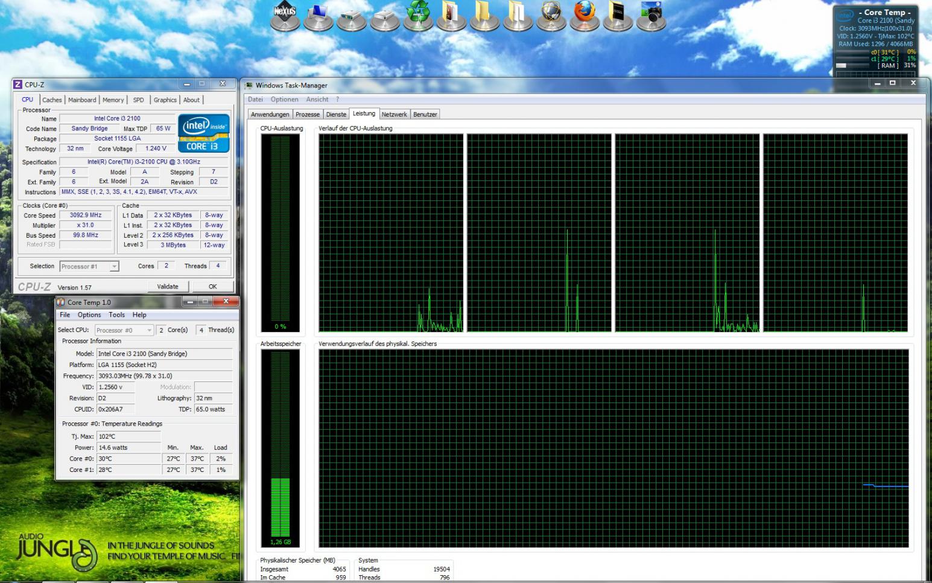
Task: Click the Multiplier value x 31.0
Action: point(86,225)
